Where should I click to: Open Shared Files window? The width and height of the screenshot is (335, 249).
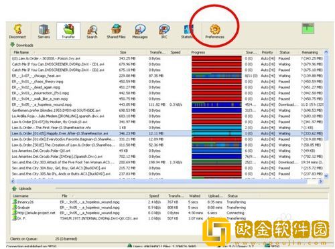point(116,31)
